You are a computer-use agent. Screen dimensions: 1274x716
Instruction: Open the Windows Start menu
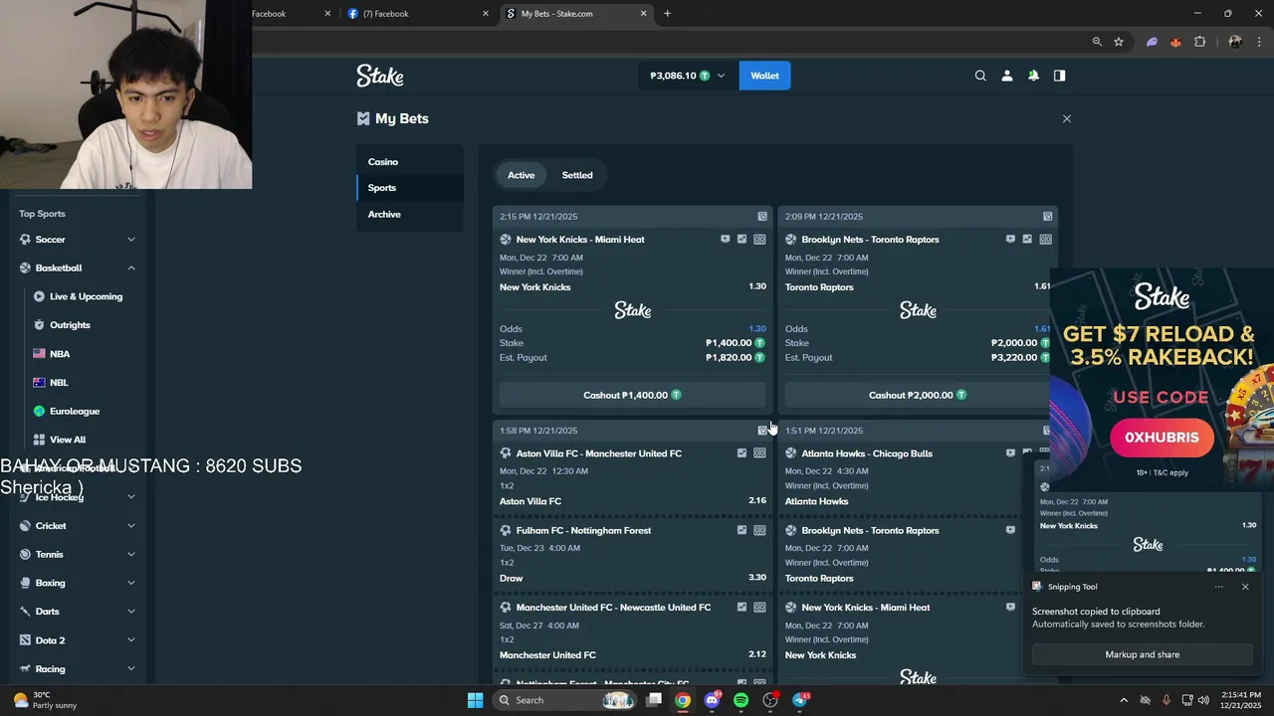(475, 700)
